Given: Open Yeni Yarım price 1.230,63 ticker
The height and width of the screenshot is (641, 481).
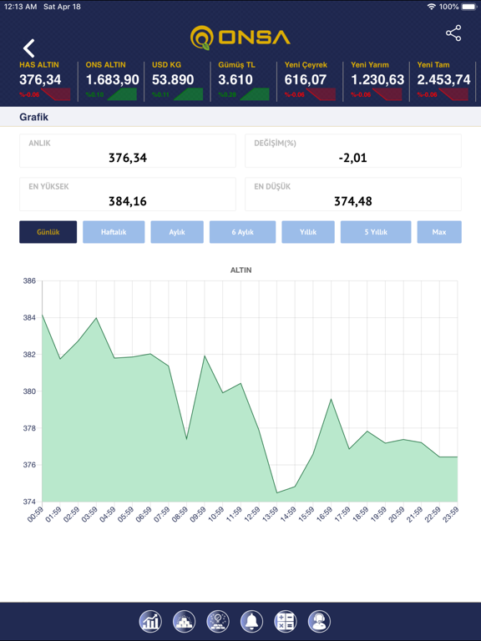Looking at the screenshot, I should click(377, 79).
